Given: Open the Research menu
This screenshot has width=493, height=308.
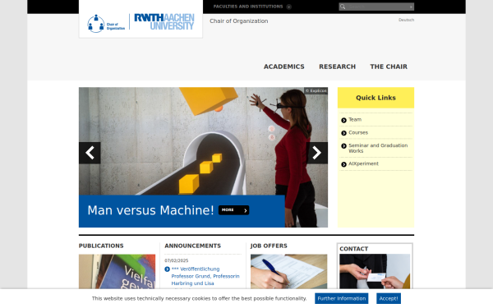Looking at the screenshot, I should 338,67.
